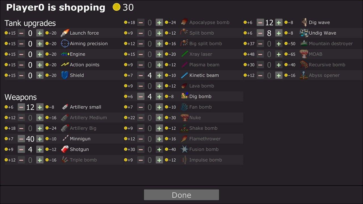The image size is (363, 204).
Task: Increase Action points with plus button
Action: click(40, 65)
